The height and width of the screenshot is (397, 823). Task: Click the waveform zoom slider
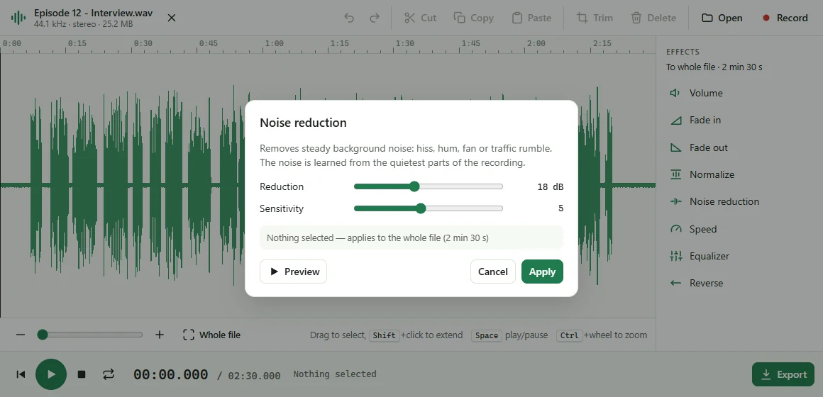click(90, 335)
